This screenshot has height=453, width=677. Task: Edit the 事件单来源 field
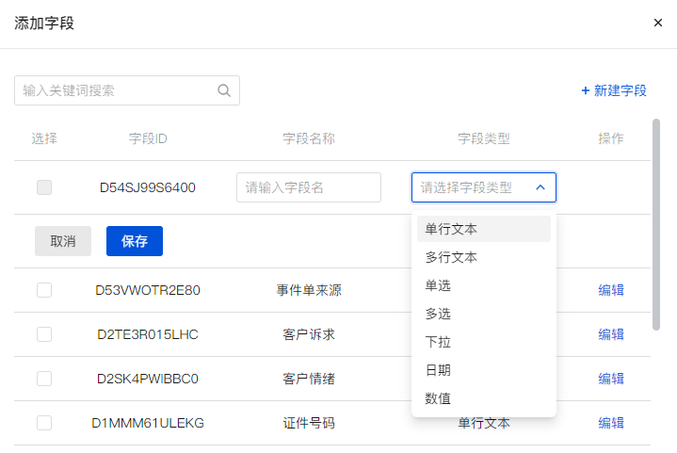pyautogui.click(x=611, y=290)
